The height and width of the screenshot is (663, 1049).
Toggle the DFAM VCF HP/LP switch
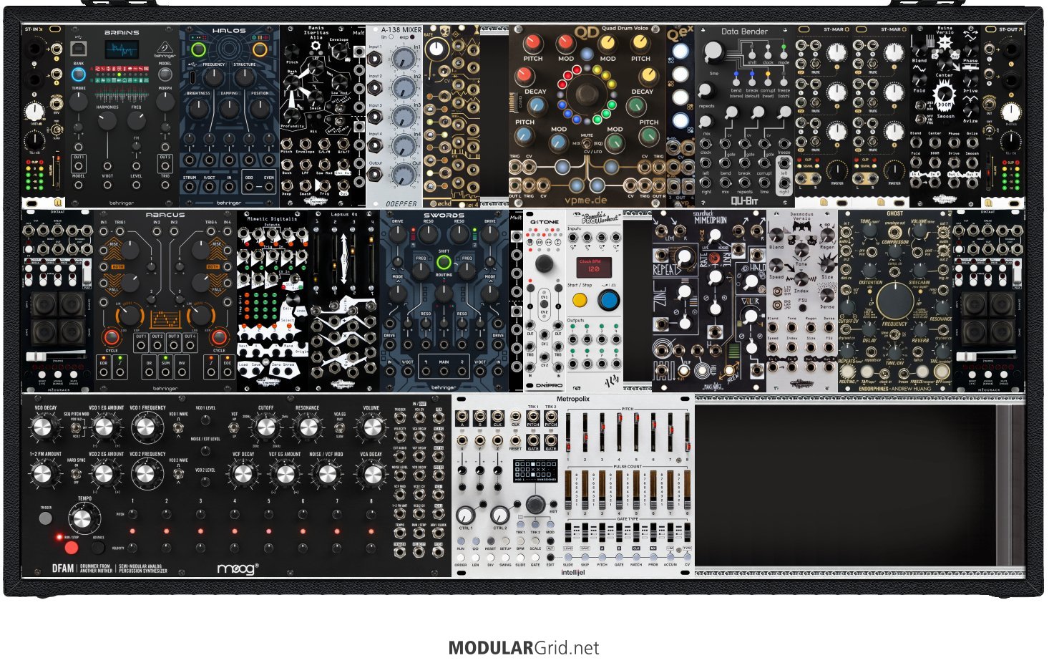pos(235,428)
